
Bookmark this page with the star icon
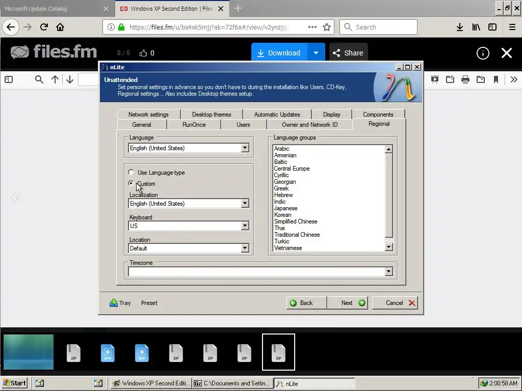(327, 27)
